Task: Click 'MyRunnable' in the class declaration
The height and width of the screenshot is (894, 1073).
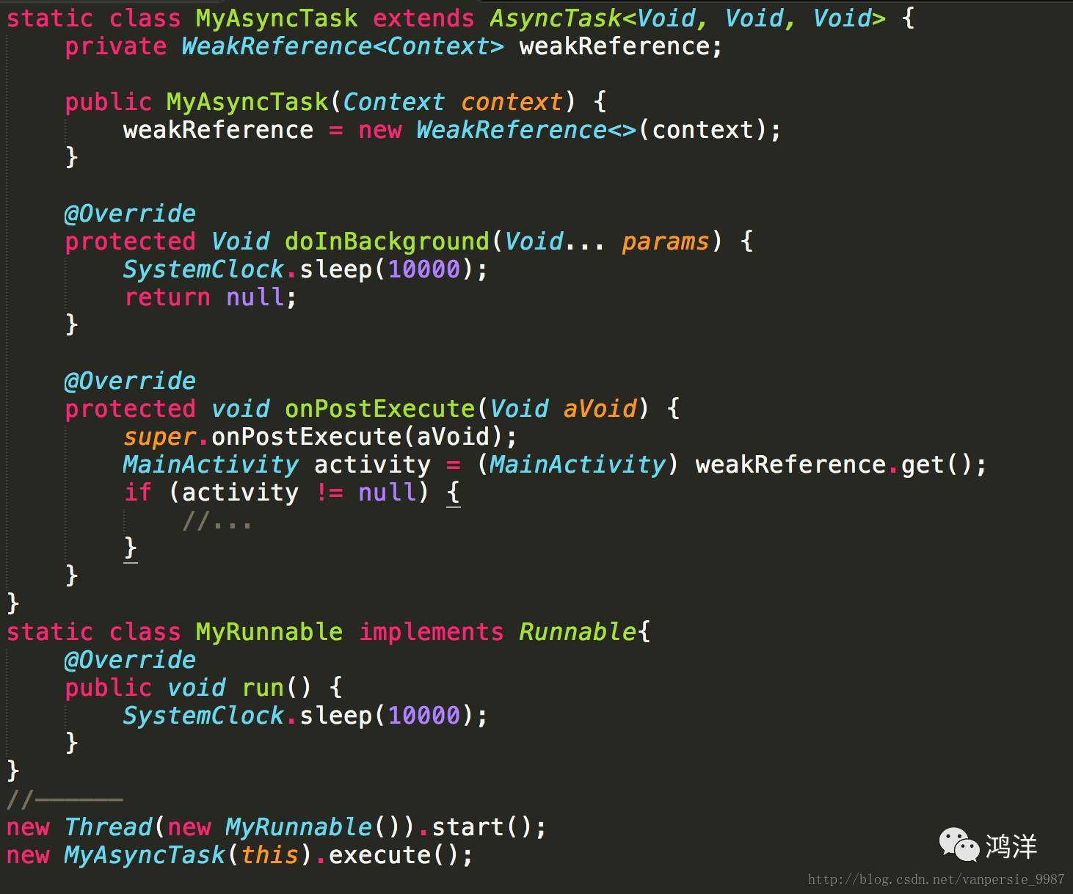Action: coord(269,632)
